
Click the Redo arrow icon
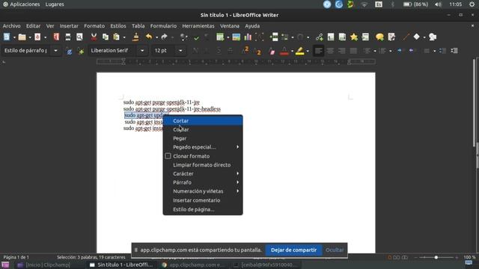tap(165, 37)
